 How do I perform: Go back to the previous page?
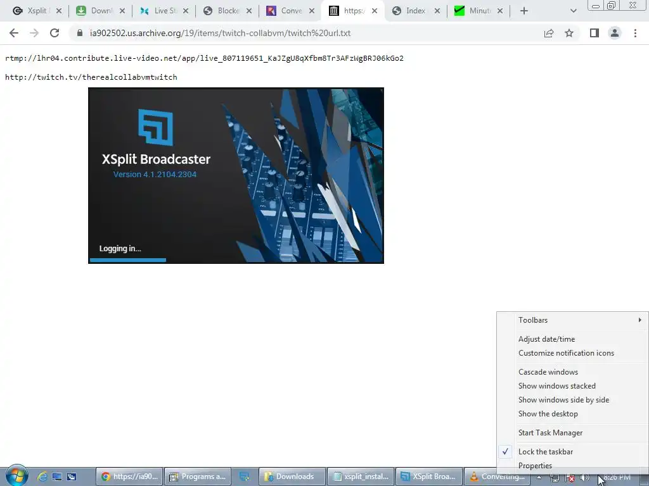tap(14, 33)
